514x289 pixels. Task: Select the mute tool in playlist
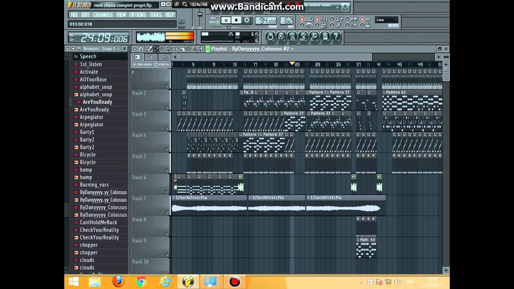[x=169, y=49]
